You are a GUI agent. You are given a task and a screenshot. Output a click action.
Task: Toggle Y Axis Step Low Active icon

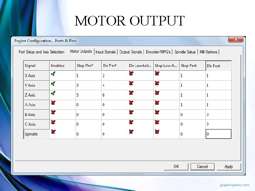(157, 83)
